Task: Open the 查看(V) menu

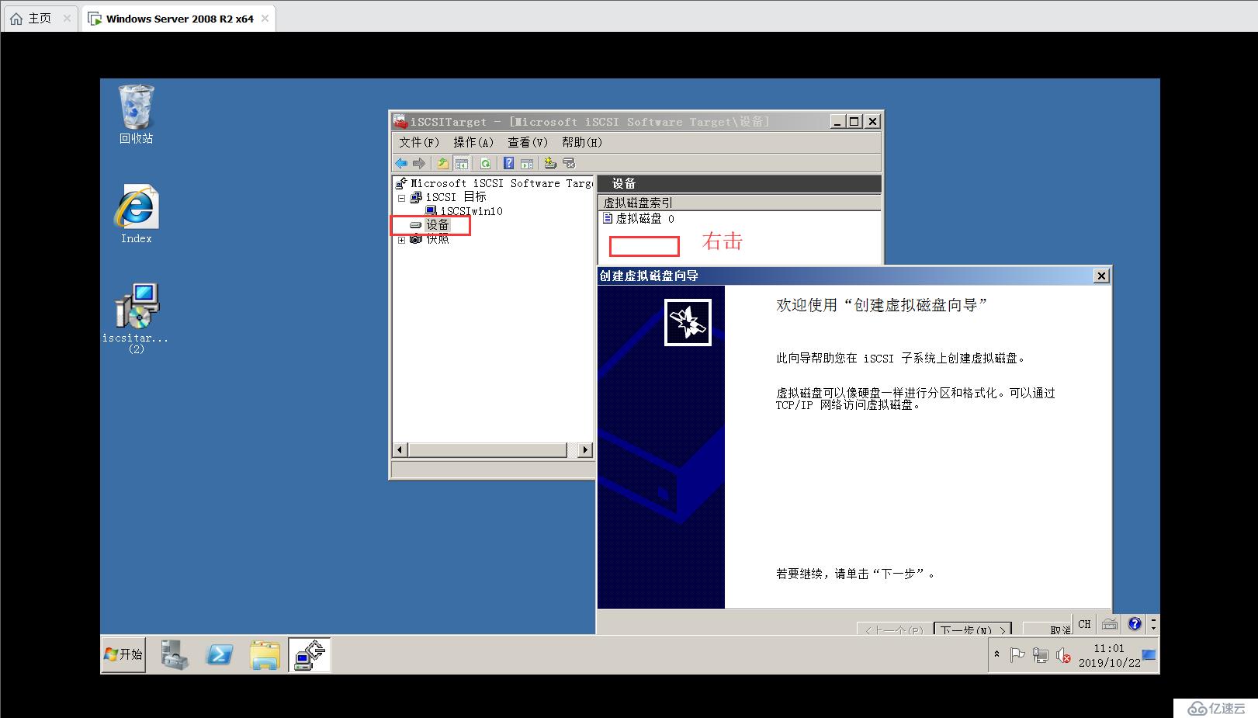Action: tap(528, 142)
